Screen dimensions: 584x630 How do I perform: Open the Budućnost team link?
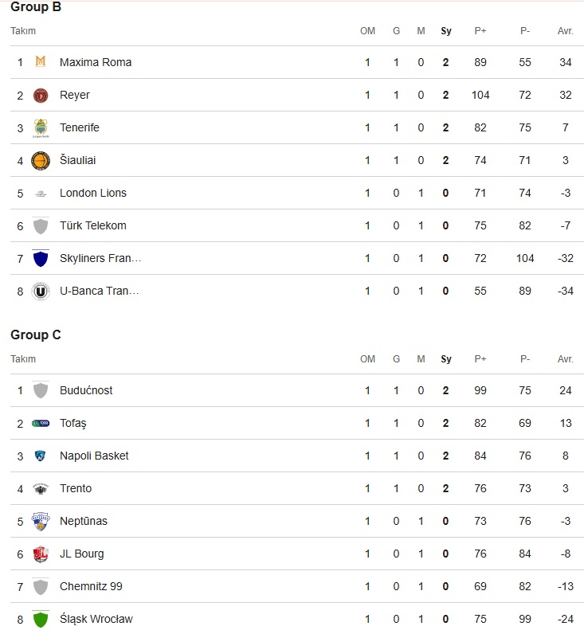point(86,390)
